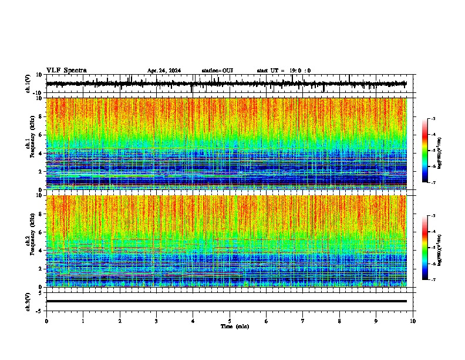
Task: Select the "start UT = 19:0 :0" label
Action: 284,71
